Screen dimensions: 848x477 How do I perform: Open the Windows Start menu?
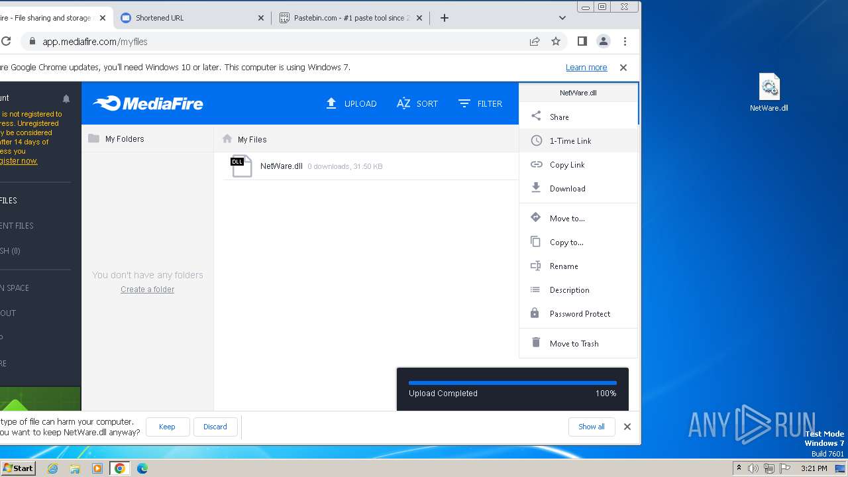click(x=18, y=468)
